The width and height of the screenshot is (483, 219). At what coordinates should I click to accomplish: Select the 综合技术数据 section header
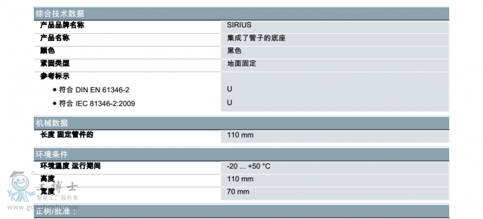pos(241,13)
